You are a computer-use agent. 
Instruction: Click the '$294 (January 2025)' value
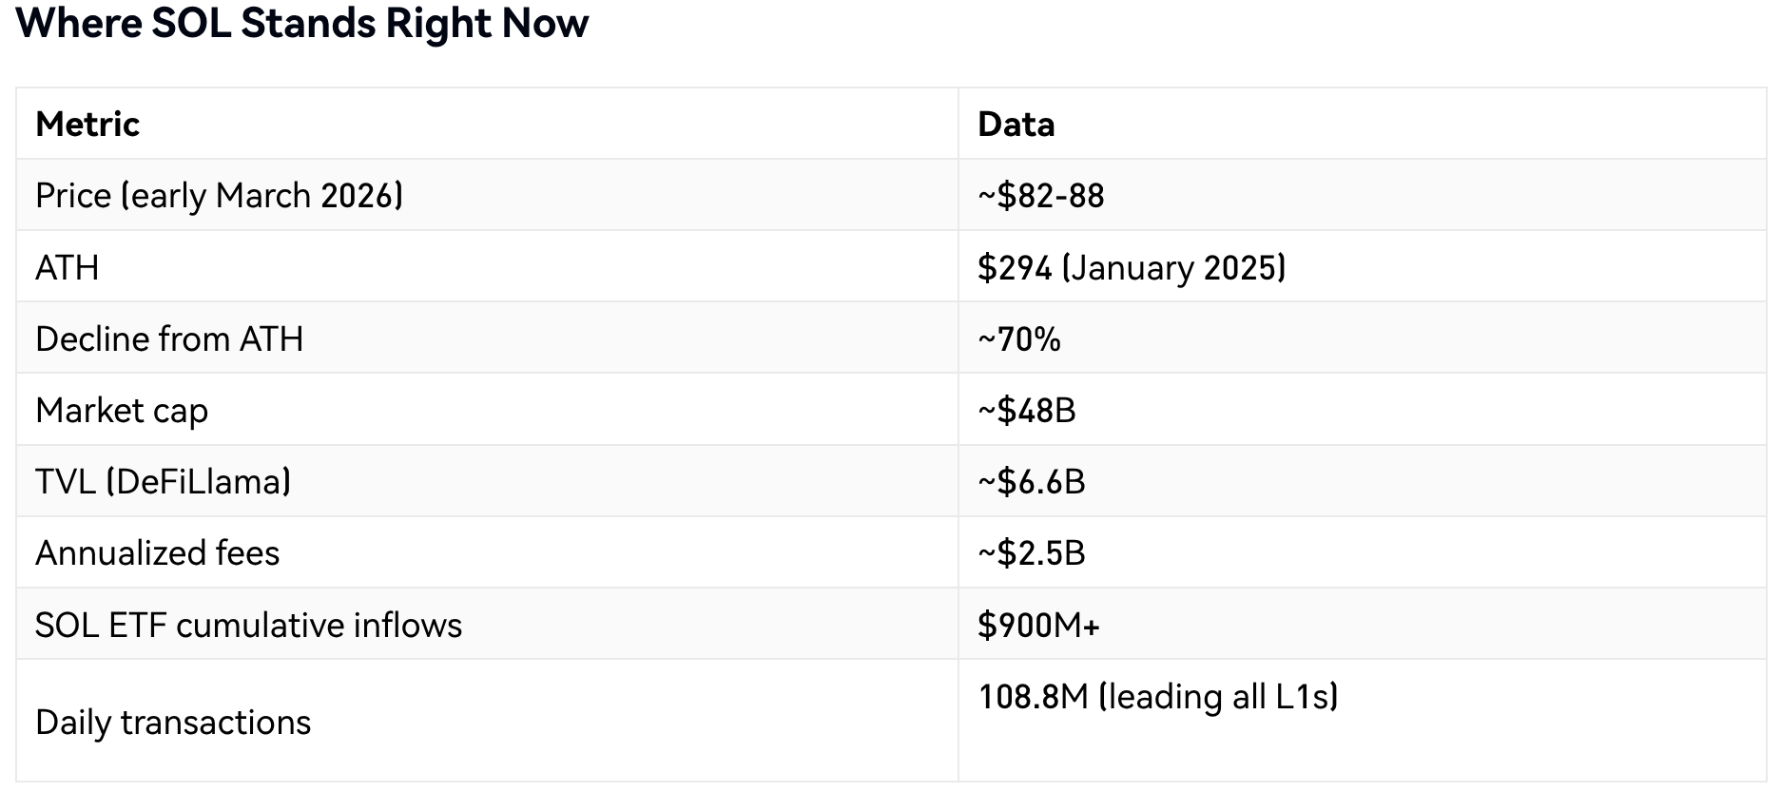click(x=1131, y=268)
